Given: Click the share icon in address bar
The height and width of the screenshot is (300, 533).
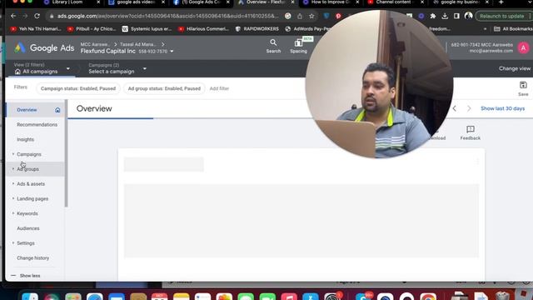Looking at the screenshot, I should (300, 16).
